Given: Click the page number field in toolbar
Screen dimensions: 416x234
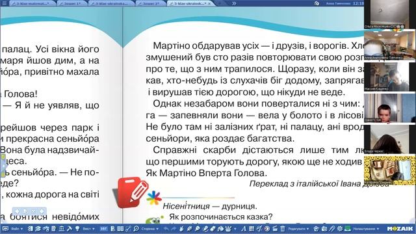Looking at the screenshot, I should pyautogui.click(x=103, y=229).
